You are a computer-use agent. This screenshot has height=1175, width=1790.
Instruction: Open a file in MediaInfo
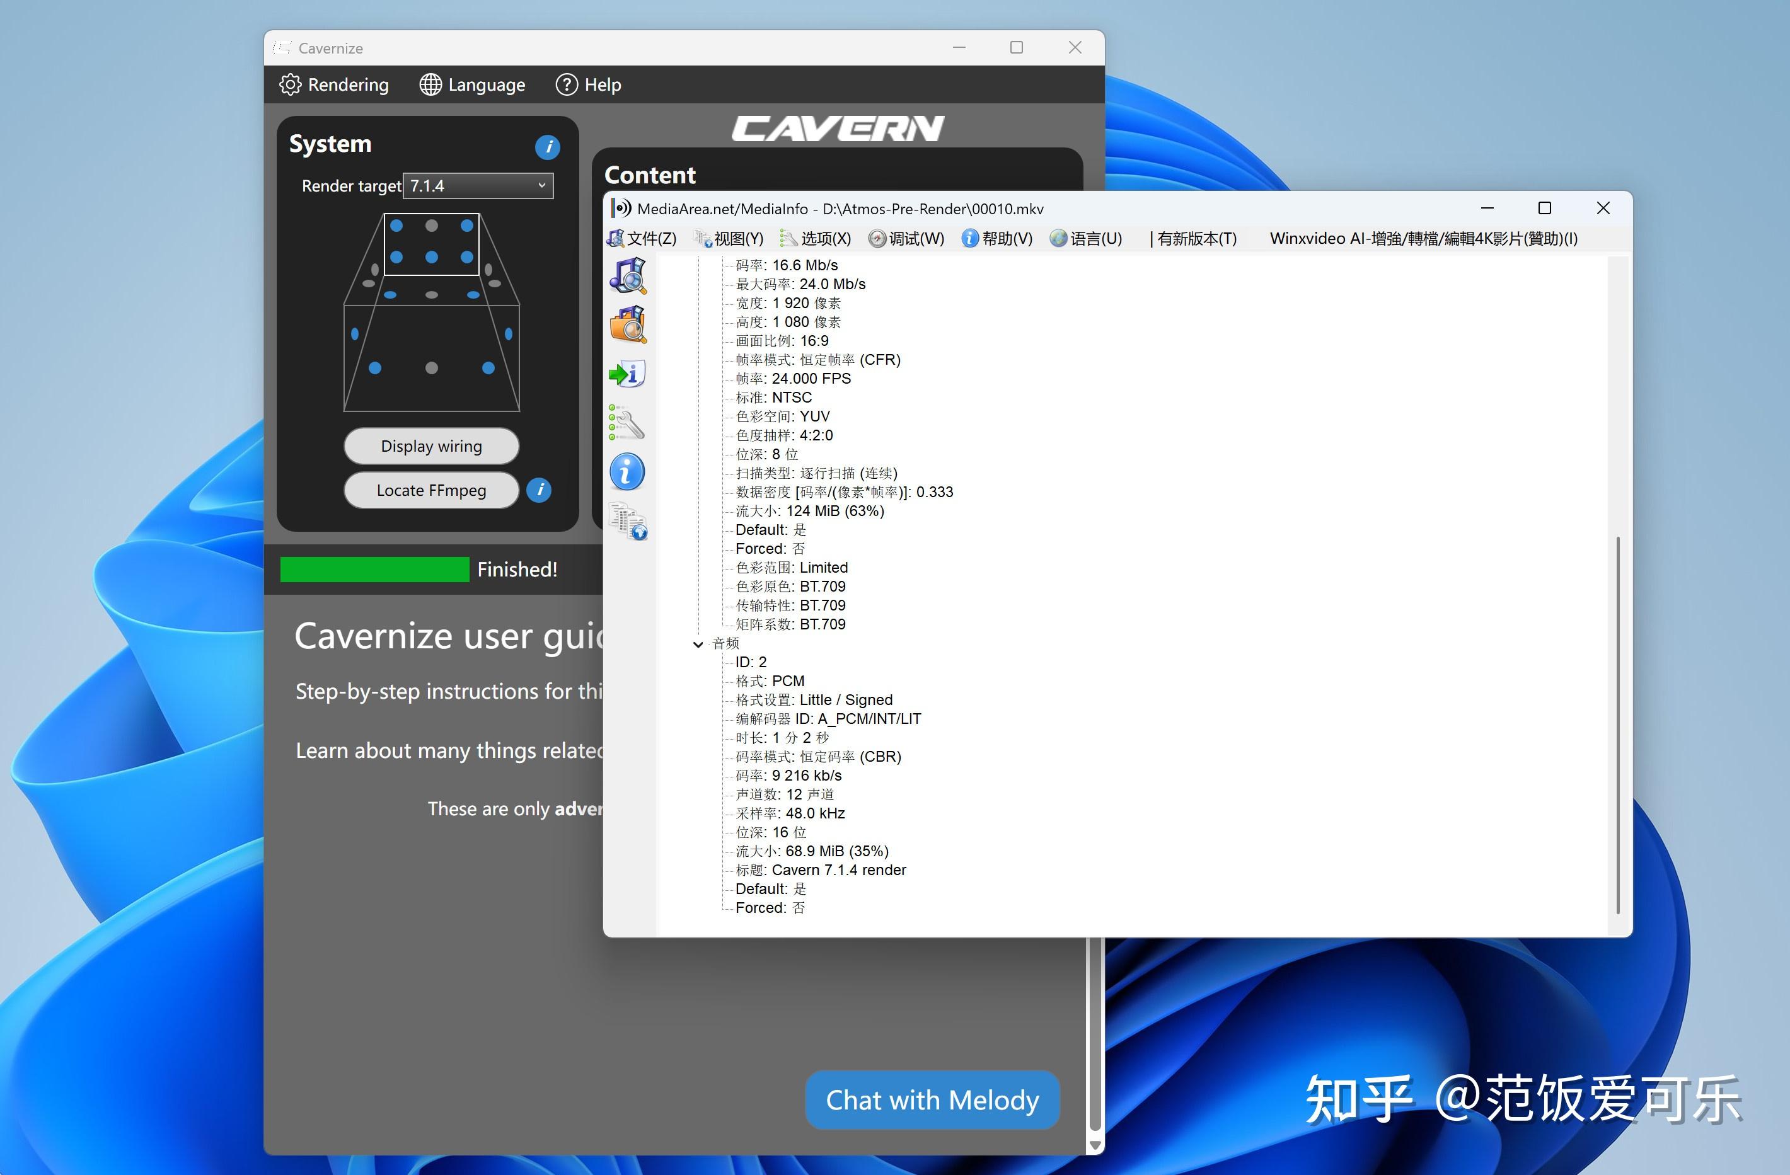628,277
